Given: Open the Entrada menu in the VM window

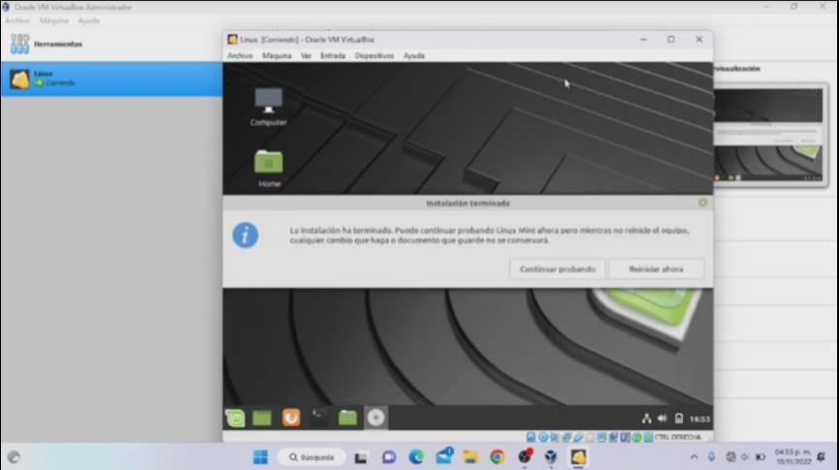Looking at the screenshot, I should (x=333, y=55).
